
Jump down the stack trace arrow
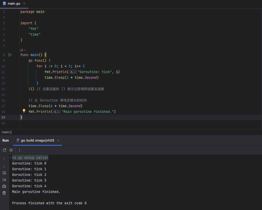click(x=4, y=166)
